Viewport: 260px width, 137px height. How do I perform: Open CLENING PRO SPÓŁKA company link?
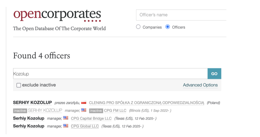[x=146, y=103]
